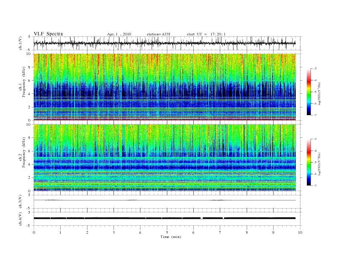
Task: Click inside the ch.1 spectrogram panel
Action: 165,87
